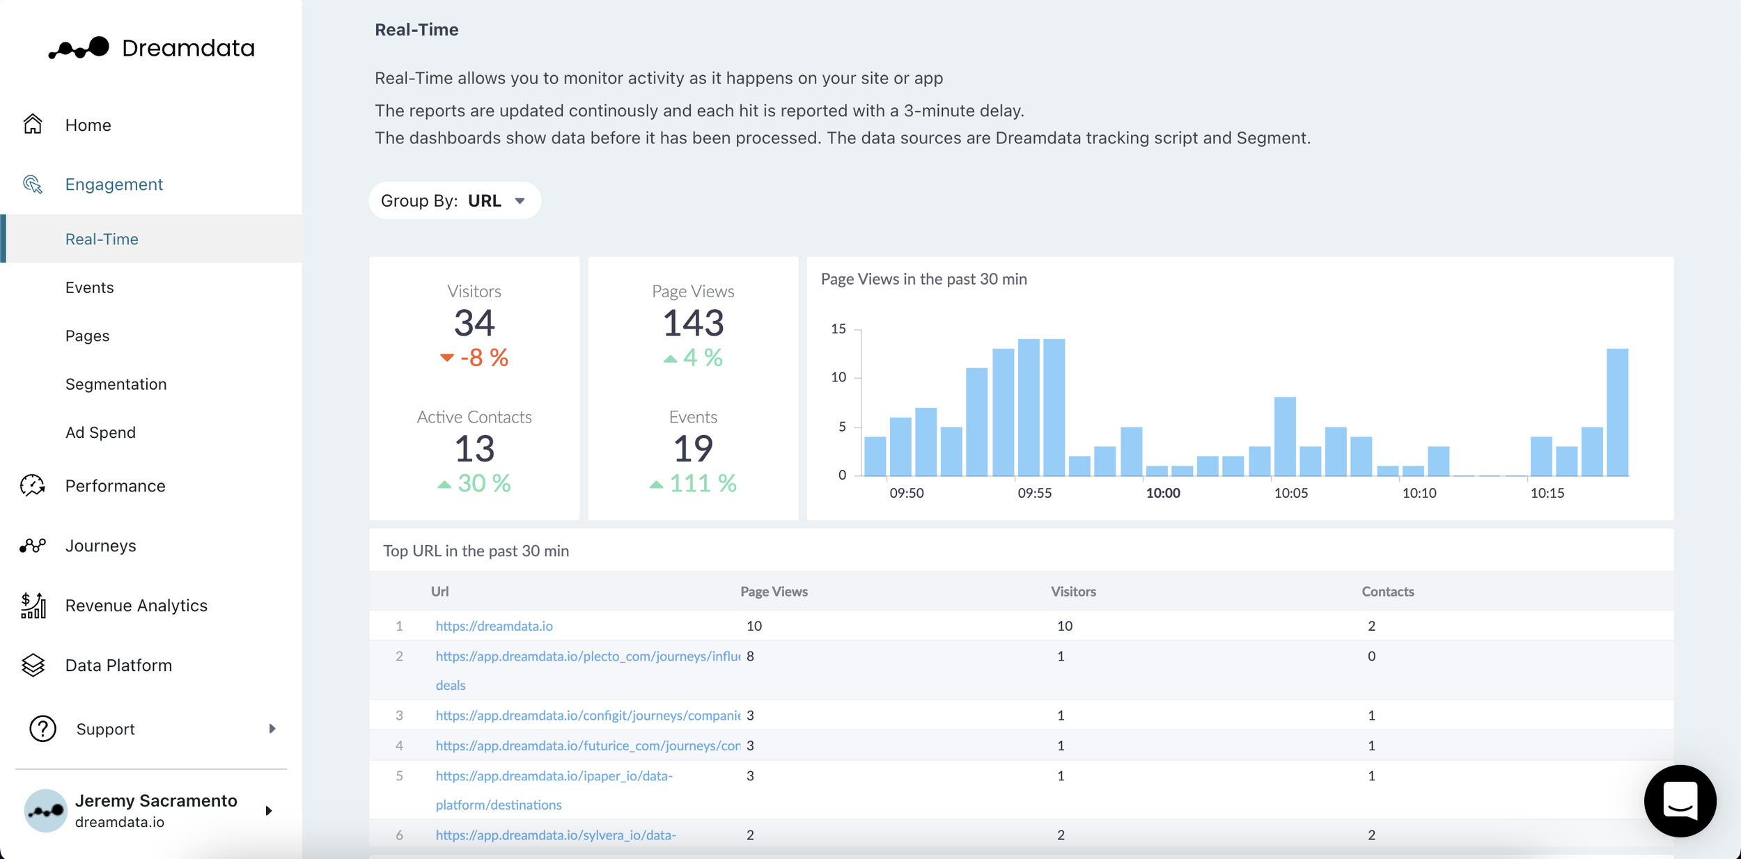This screenshot has width=1741, height=859.
Task: Open the sylvera_io data link
Action: pyautogui.click(x=556, y=835)
